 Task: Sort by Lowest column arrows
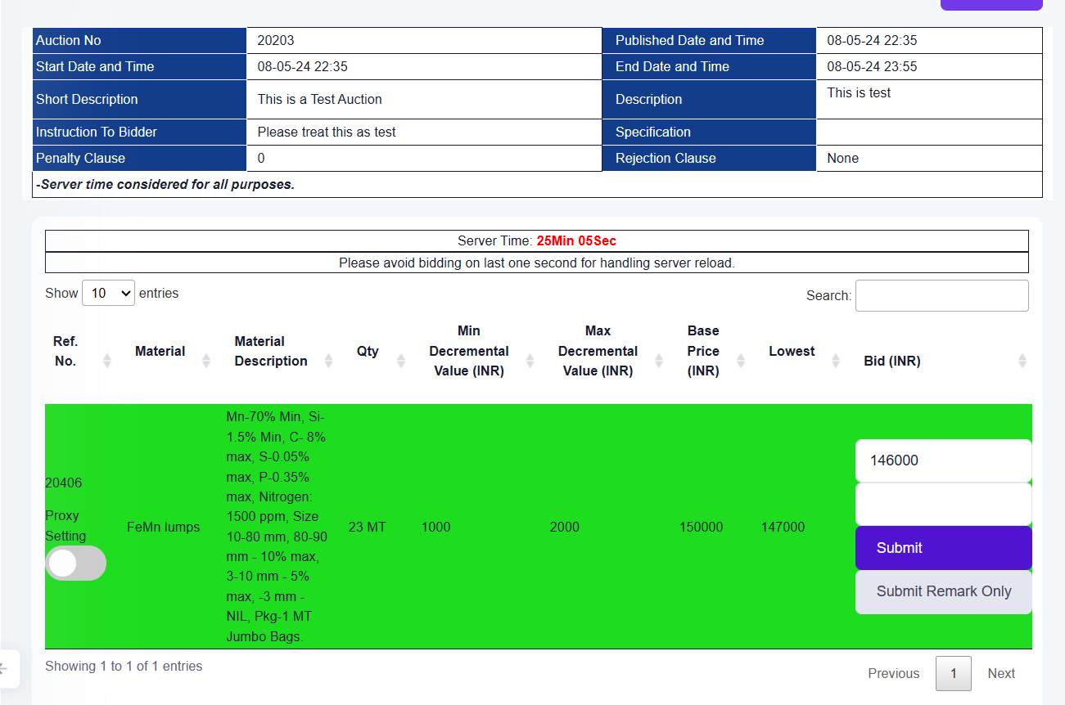click(836, 361)
